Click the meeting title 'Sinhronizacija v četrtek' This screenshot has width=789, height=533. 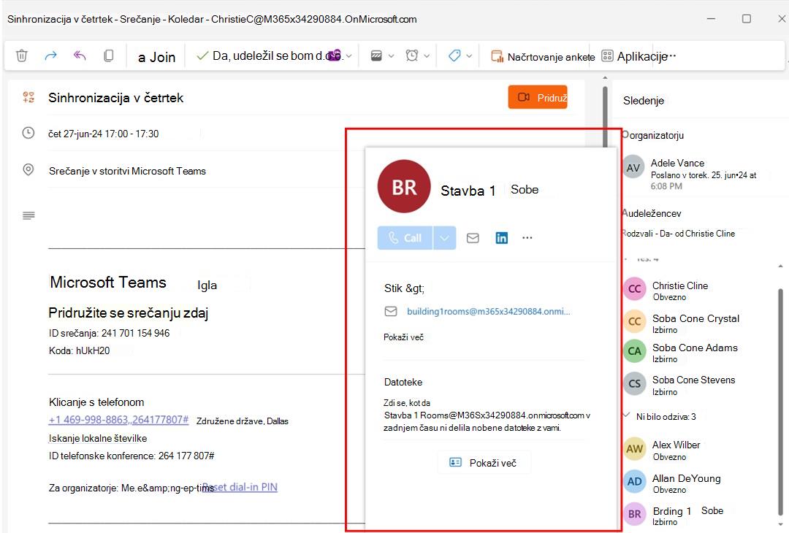115,98
